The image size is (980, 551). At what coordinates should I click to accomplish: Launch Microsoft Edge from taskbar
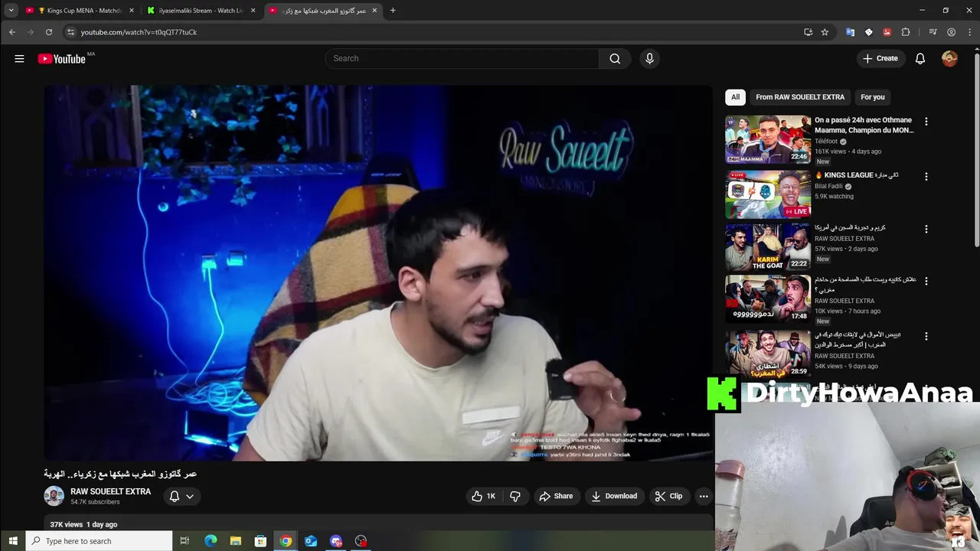pos(211,541)
